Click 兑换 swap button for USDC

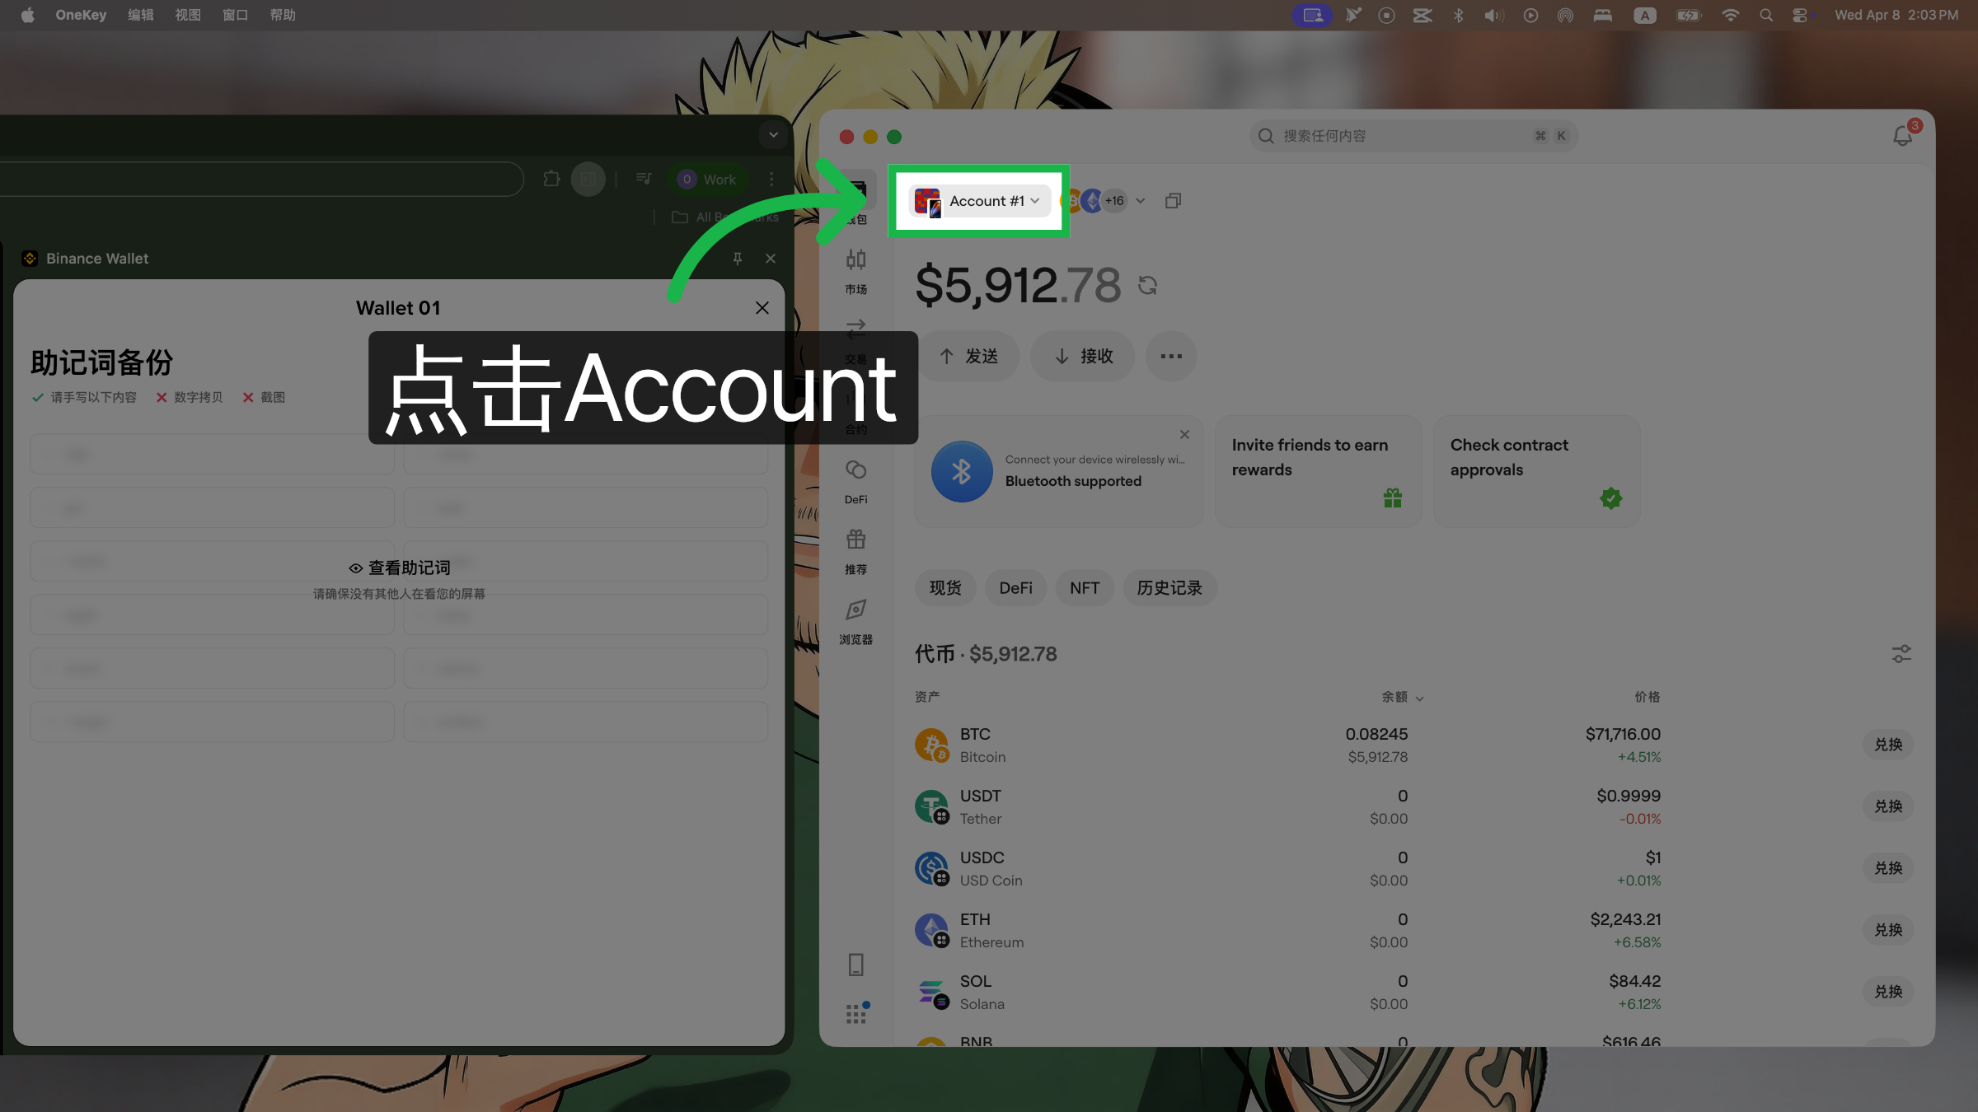1887,868
